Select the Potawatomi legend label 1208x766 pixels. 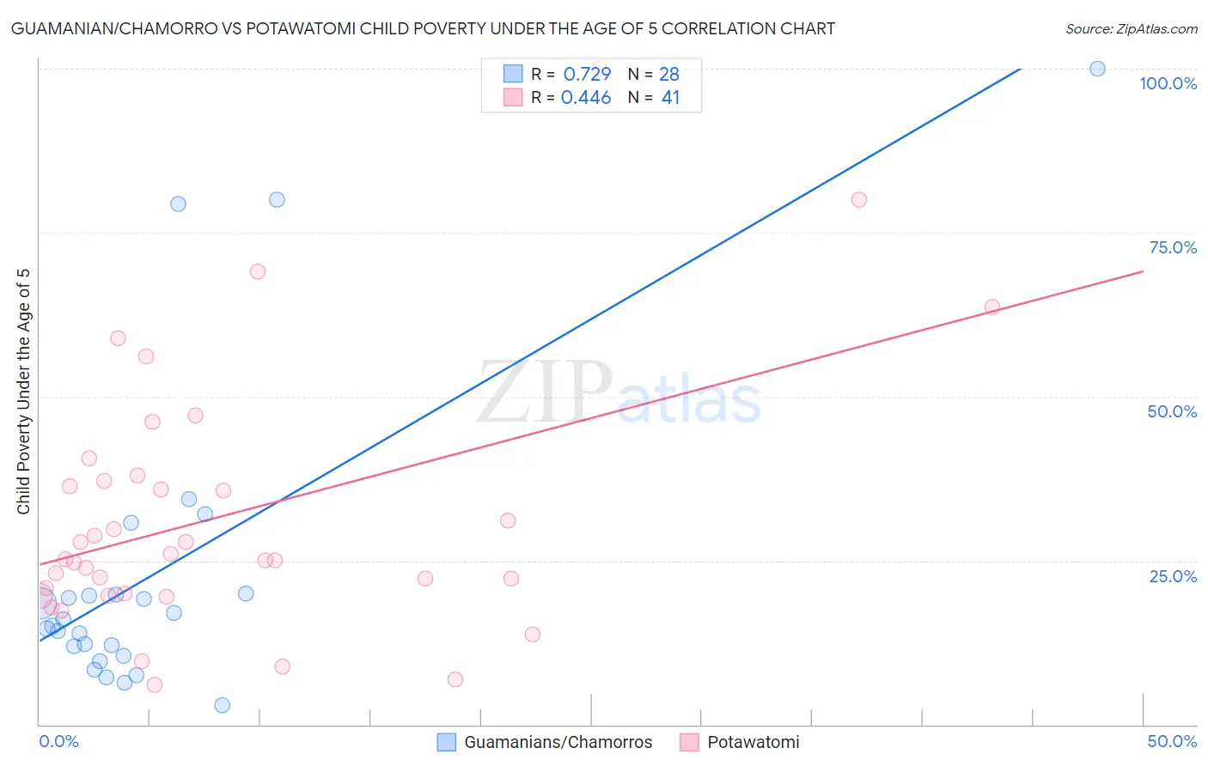point(753,742)
